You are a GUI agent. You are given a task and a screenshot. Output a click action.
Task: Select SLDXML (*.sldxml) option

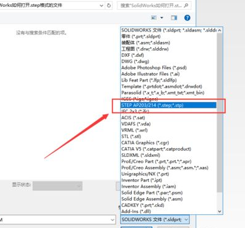(x=168, y=155)
